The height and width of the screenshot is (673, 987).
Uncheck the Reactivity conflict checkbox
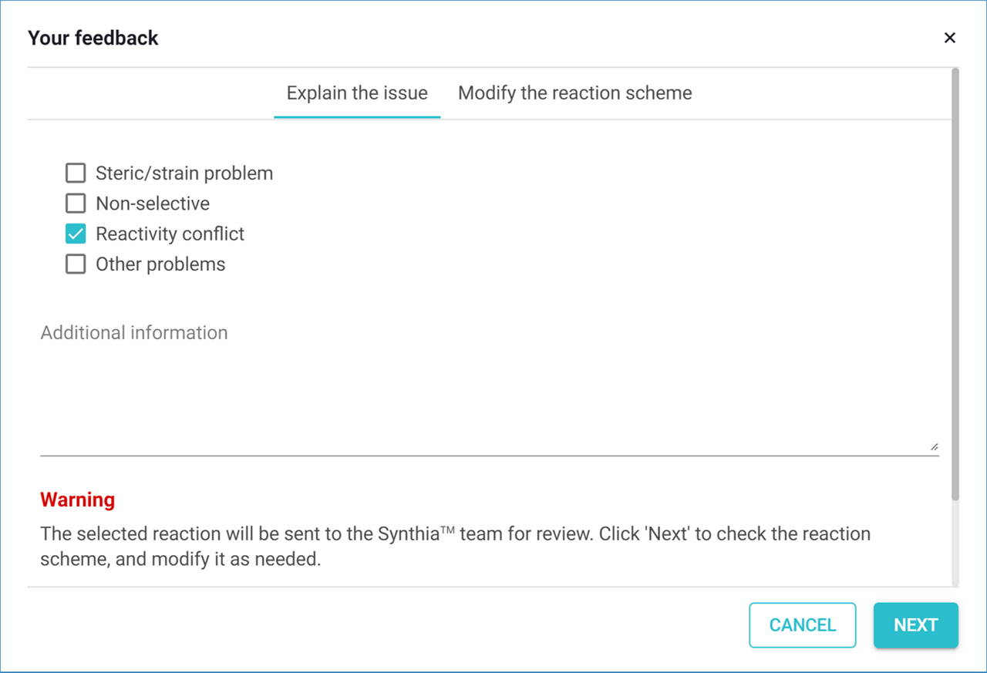click(76, 234)
